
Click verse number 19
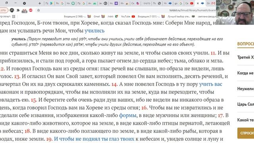[49, 139]
